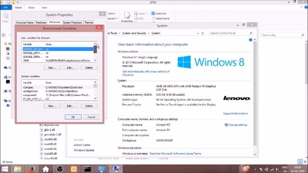This screenshot has width=308, height=173.
Task: Open the File tab in Explorer
Action: tap(6, 8)
